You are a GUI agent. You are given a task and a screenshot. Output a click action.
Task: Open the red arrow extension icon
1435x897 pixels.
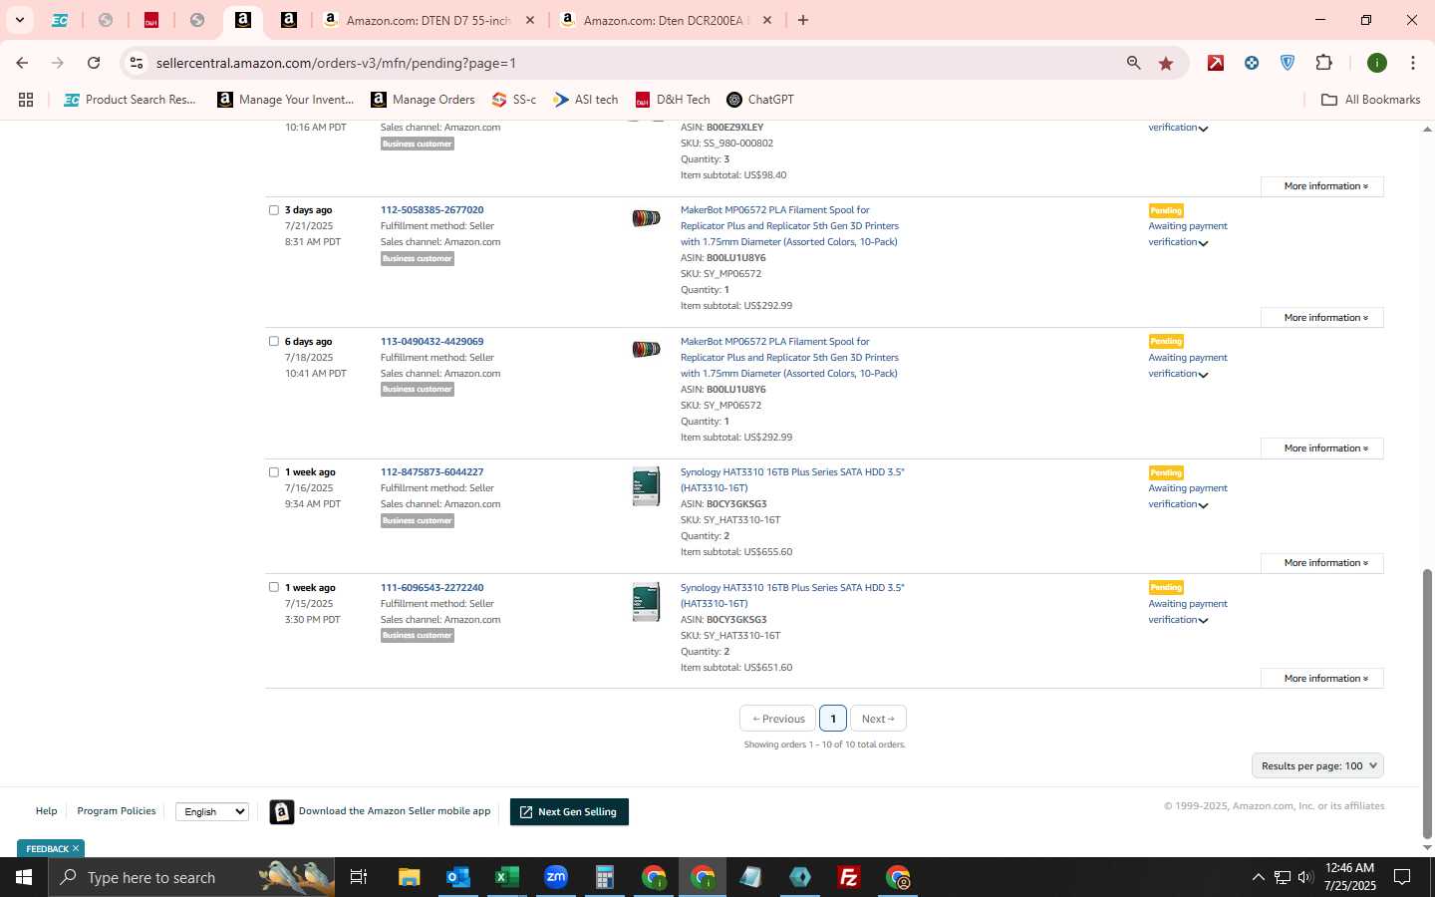coord(1216,63)
